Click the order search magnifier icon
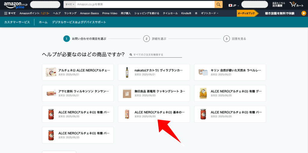 click(x=131, y=55)
